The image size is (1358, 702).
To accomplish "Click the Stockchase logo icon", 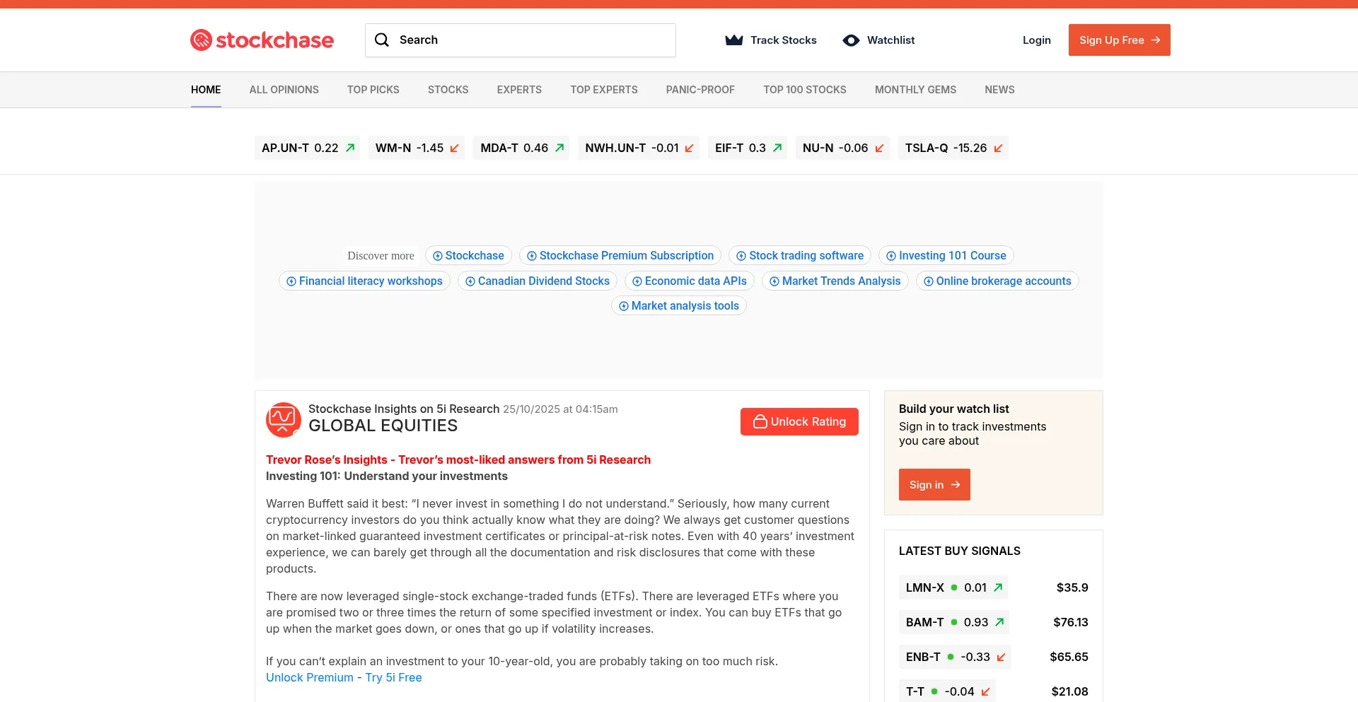I will coord(202,40).
